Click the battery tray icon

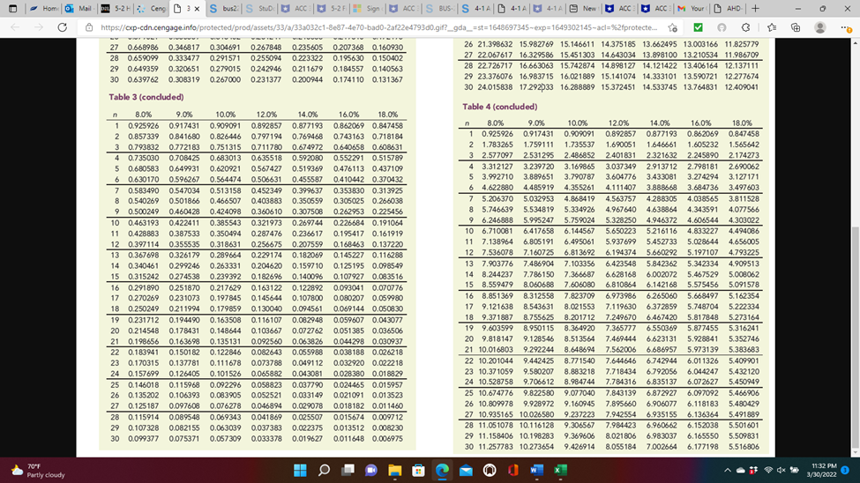click(x=794, y=471)
